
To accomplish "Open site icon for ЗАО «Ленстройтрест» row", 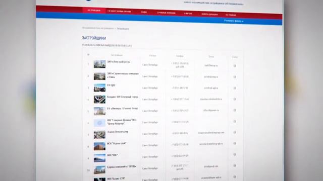I will coord(234,66).
